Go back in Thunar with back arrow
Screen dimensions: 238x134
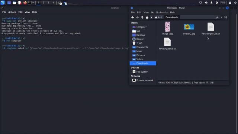[133, 17]
